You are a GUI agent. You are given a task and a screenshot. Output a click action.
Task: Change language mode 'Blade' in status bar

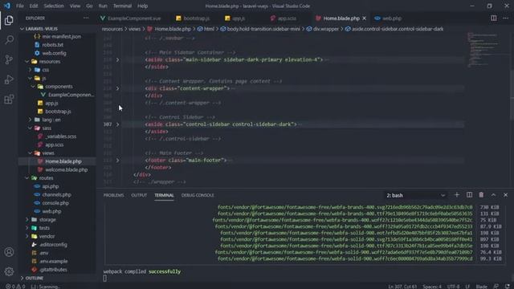(x=481, y=287)
